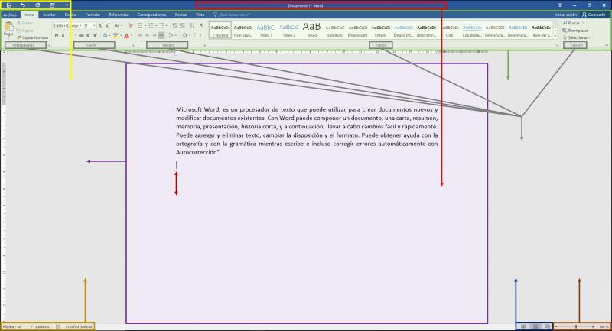The image size is (612, 331).
Task: Open the change case Aa dropdown
Action: point(118,26)
